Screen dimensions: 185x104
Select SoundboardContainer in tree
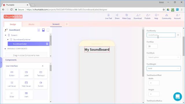pyautogui.click(x=22, y=40)
